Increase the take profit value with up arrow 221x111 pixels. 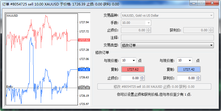pos(198,77)
